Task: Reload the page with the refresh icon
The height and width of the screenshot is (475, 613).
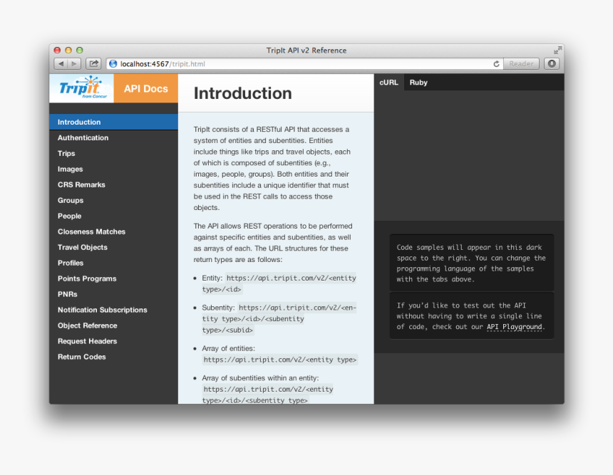Action: [x=496, y=63]
